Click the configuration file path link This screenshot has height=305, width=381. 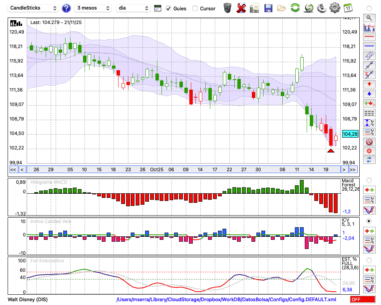pos(226,300)
